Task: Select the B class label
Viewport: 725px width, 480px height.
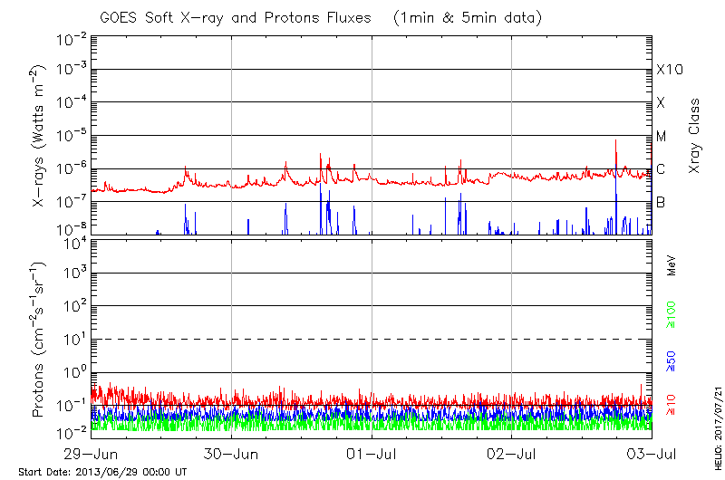Action: [x=661, y=203]
